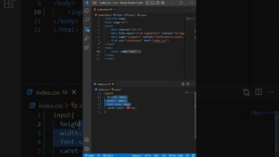The width and height of the screenshot is (279, 157).
Task: Open the hamburger application menu
Action: (95, 3)
